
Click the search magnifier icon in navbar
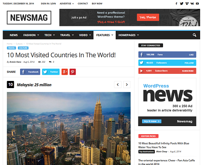tap(194, 35)
